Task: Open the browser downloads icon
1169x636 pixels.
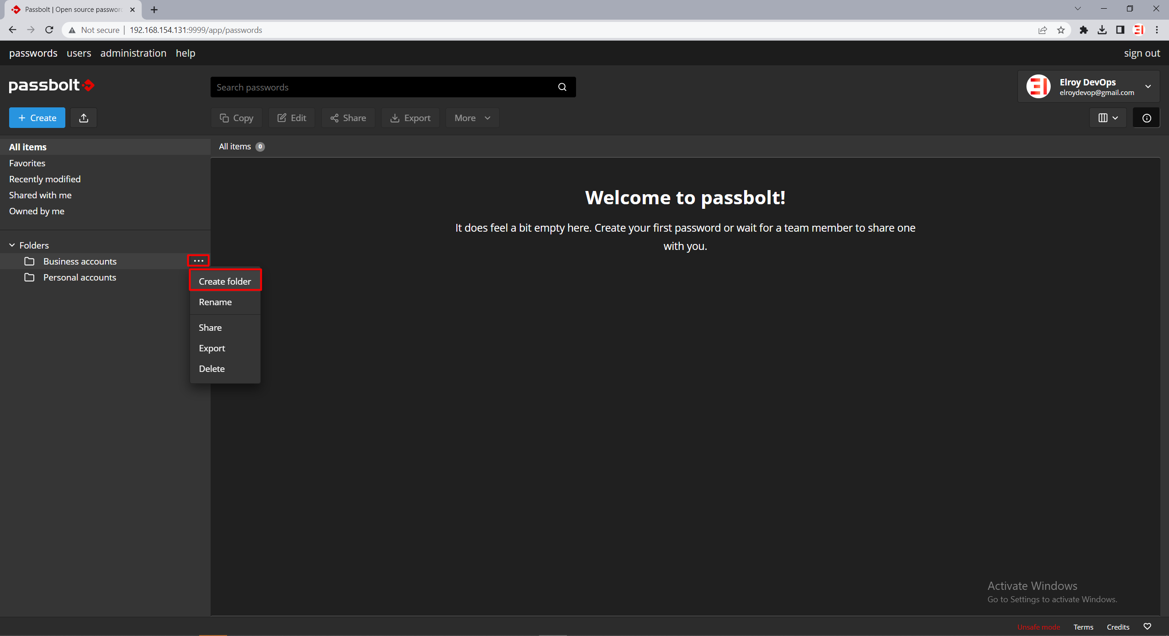Action: click(x=1102, y=30)
